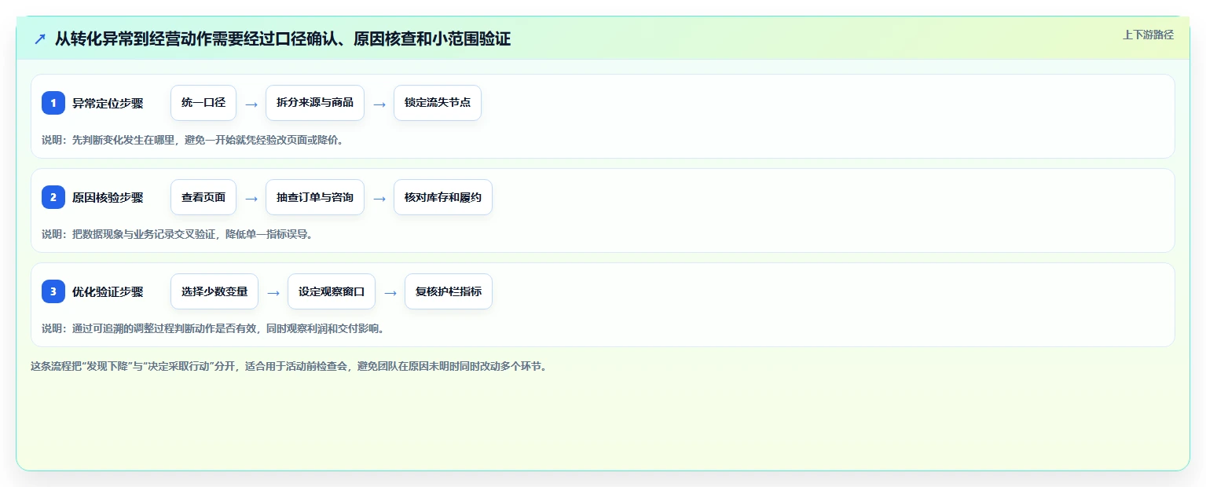
Task: Click the trend arrow icon beside the title
Action: pyautogui.click(x=40, y=38)
